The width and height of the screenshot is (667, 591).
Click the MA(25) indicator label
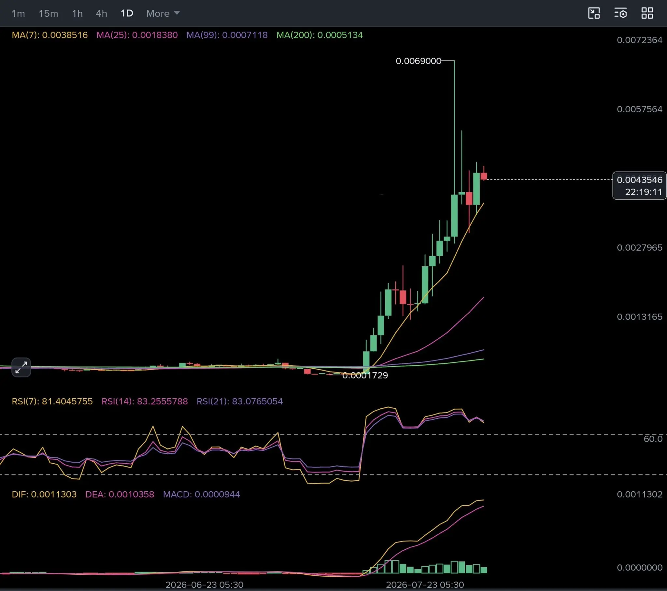pyautogui.click(x=137, y=35)
